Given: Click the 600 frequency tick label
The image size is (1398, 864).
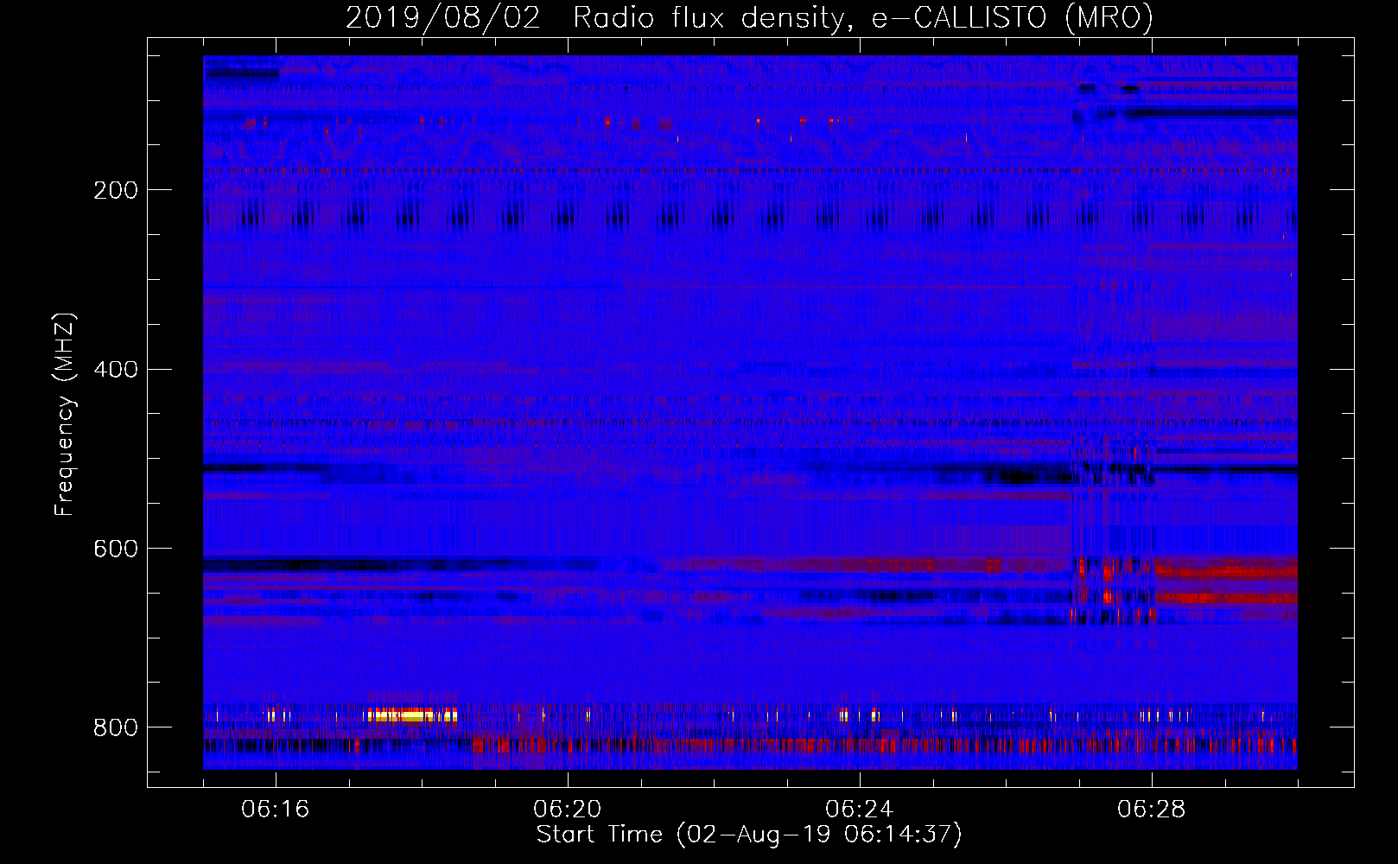Looking at the screenshot, I should [116, 550].
